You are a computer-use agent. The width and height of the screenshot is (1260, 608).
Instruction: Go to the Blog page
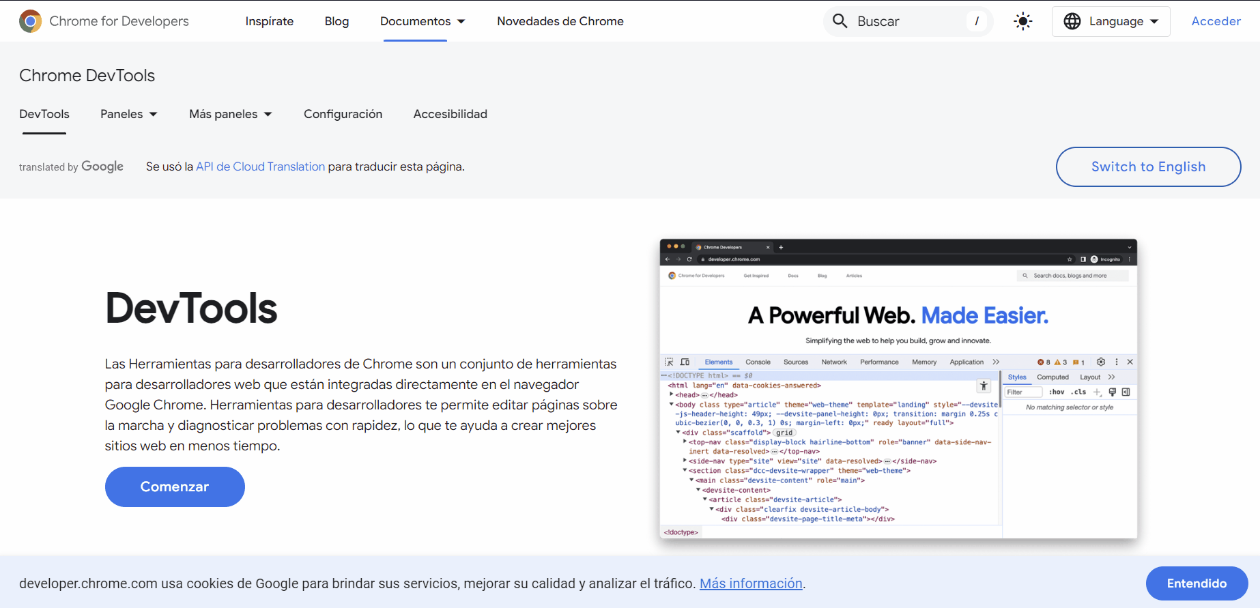click(337, 21)
